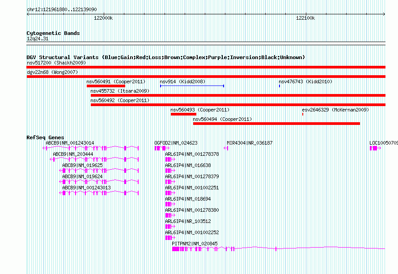The height and width of the screenshot is (274, 398).
Task: Open the nsv455732 (Itsara2009) variant label
Action: [x=120, y=91]
